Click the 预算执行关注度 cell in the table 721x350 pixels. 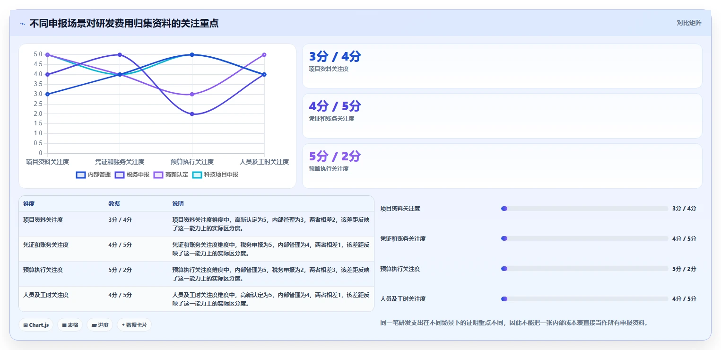coord(43,270)
